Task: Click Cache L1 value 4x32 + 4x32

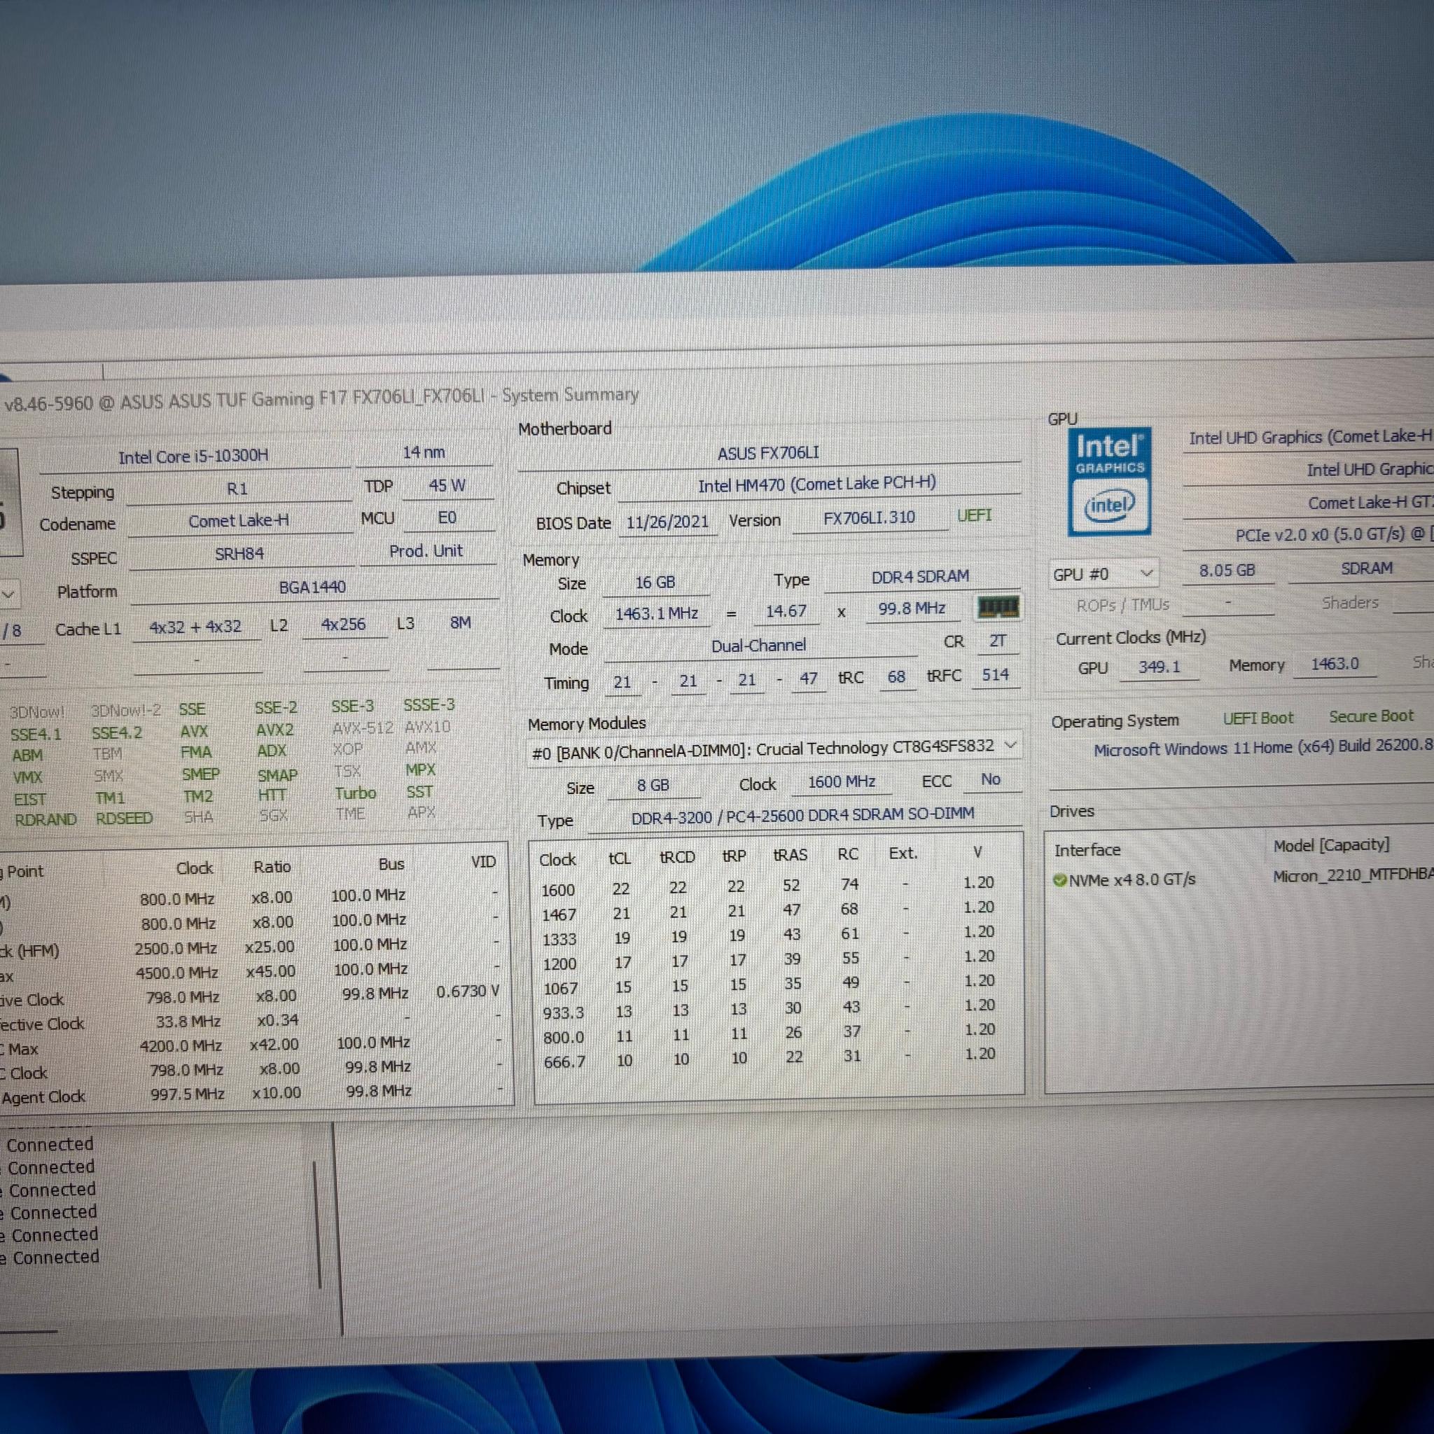Action: (195, 627)
